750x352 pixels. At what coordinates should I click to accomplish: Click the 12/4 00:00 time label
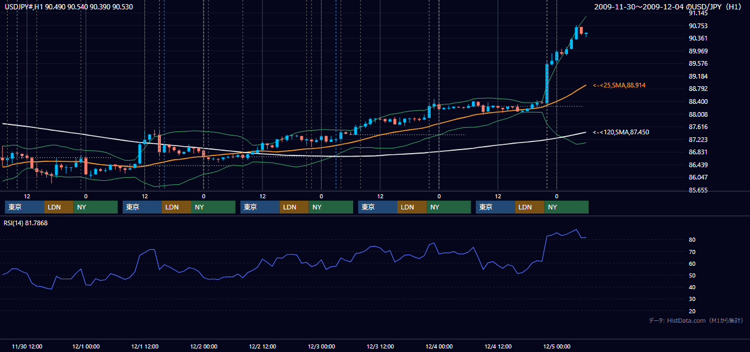(439, 346)
